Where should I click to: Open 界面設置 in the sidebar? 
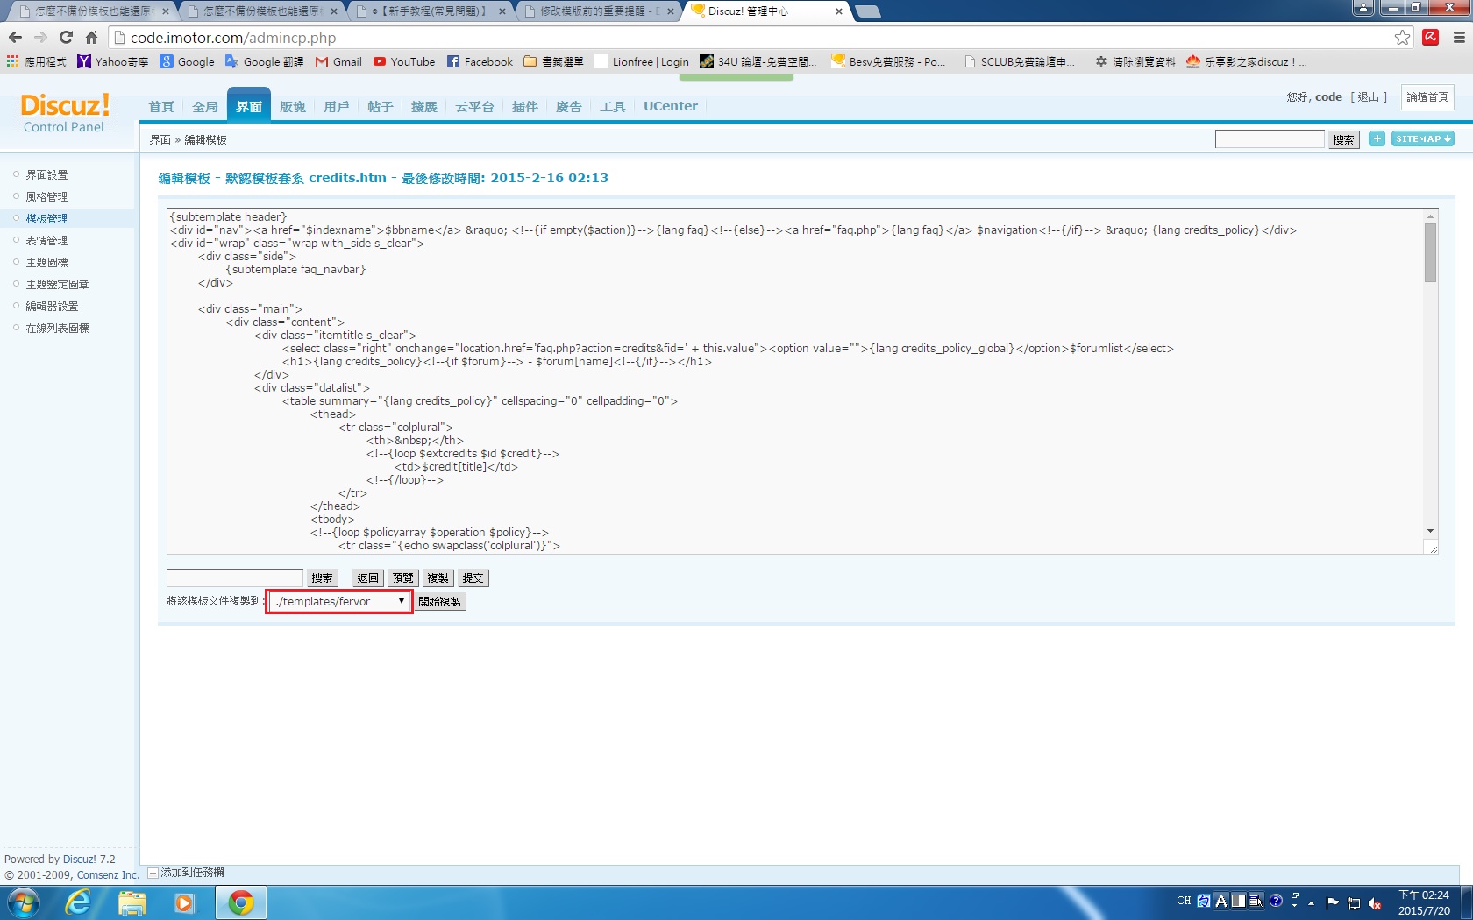click(46, 174)
